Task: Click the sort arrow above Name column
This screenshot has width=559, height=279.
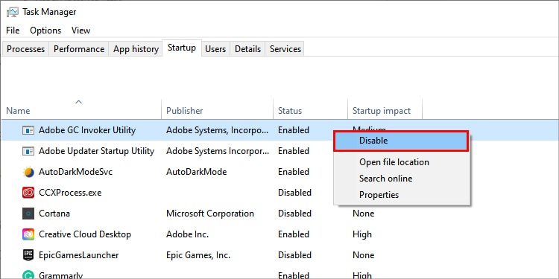Action: (79, 102)
